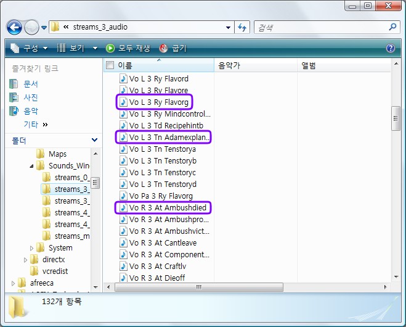
Task: Refresh the folder with the refresh arrows
Action: 242,27
